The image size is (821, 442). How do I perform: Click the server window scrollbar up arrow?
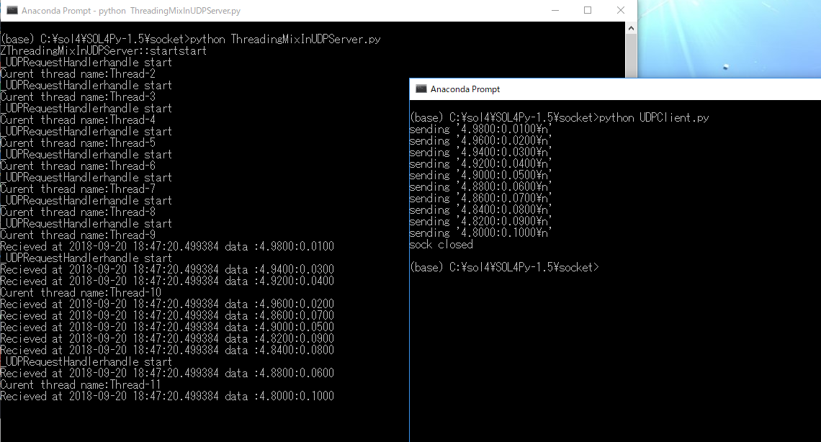[631, 28]
